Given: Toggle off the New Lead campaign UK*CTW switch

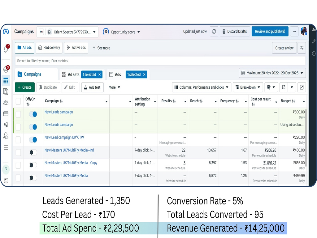Looking at the screenshot, I should click(x=33, y=140).
